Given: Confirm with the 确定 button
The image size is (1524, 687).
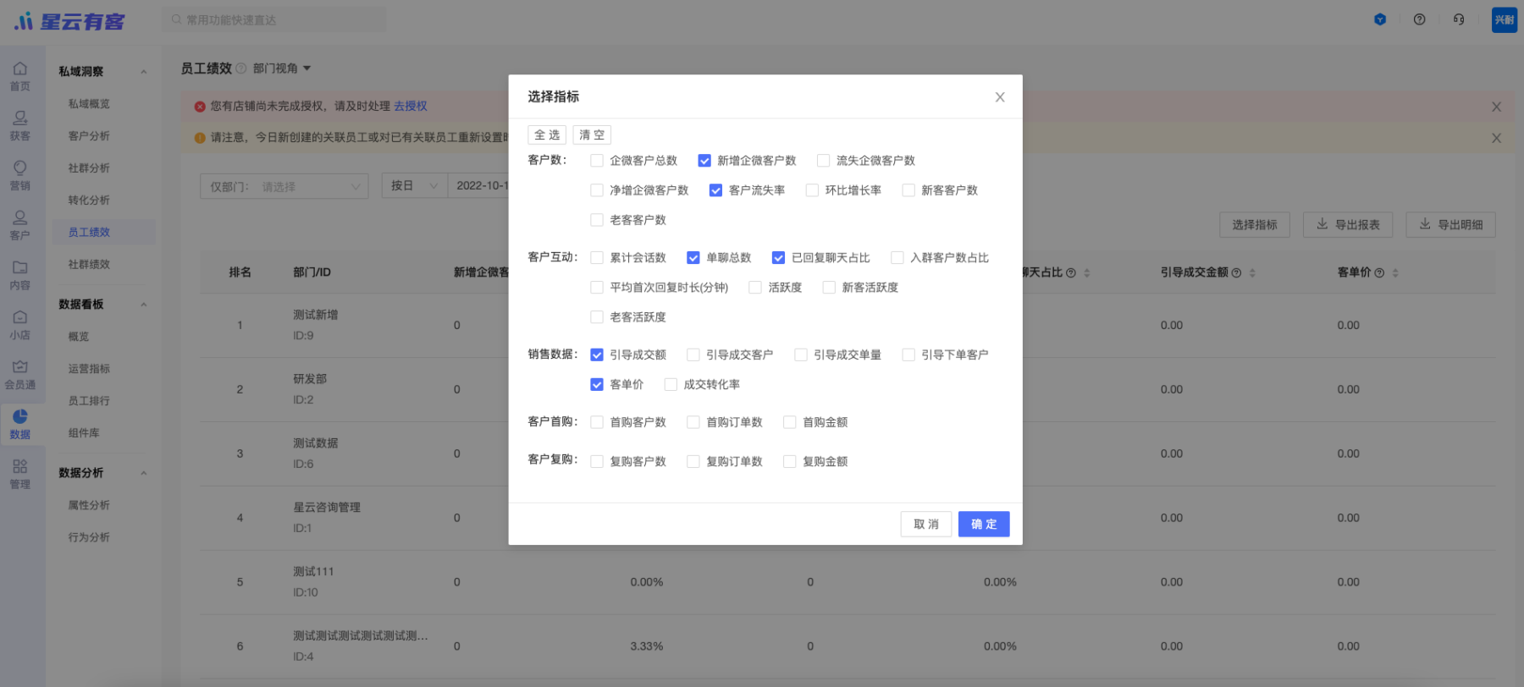Looking at the screenshot, I should tap(984, 525).
